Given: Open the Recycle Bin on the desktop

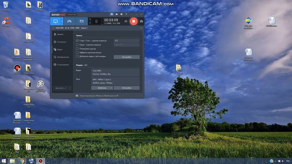Looking at the screenshot, I should [5, 6].
